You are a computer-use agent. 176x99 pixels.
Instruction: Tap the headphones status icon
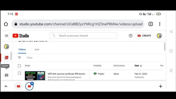[x=140, y=14]
